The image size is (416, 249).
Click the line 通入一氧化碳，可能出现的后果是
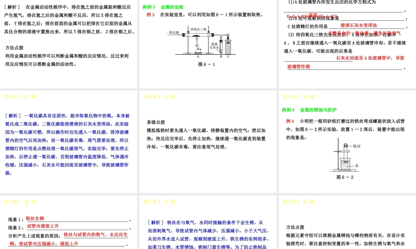tap(318, 51)
